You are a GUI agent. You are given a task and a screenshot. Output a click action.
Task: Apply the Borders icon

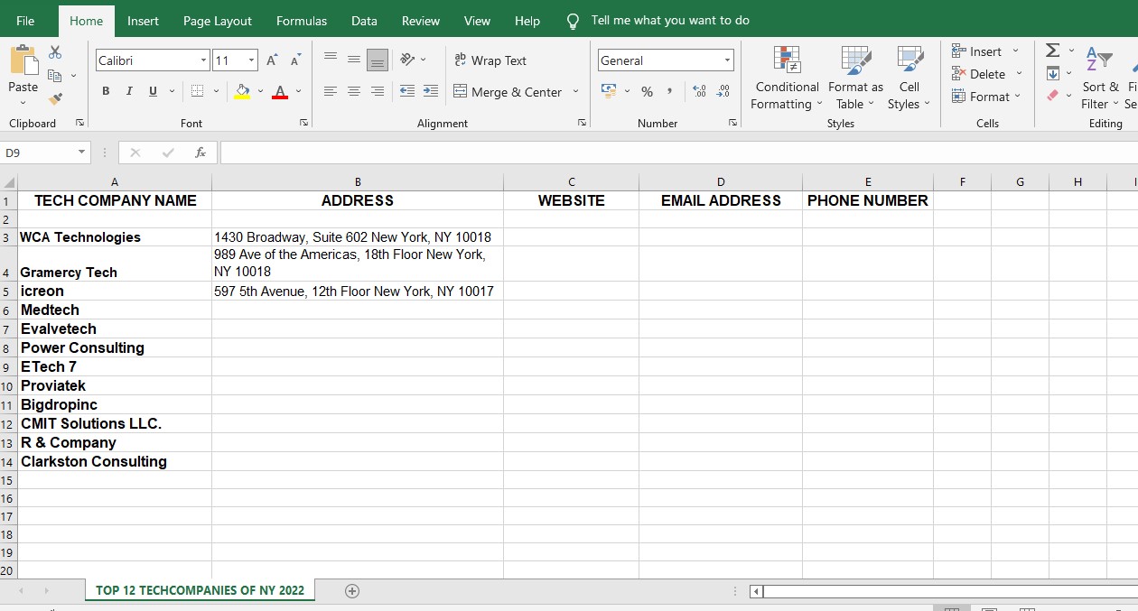point(197,91)
